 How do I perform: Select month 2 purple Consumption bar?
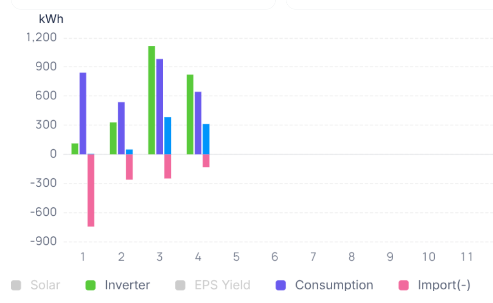tap(121, 128)
